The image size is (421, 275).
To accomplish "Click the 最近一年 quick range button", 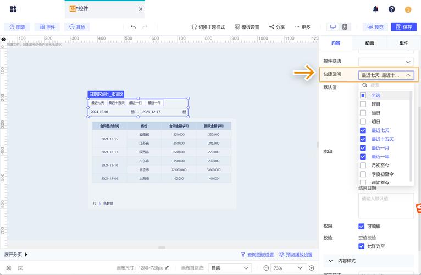I will pos(154,103).
